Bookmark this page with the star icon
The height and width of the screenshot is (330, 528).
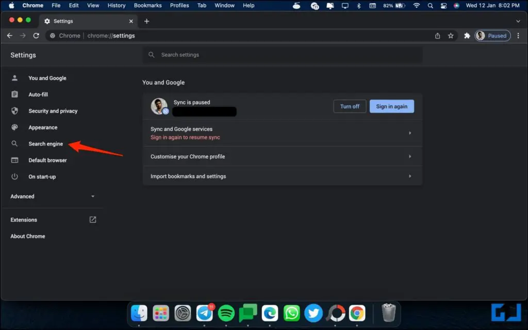[451, 36]
